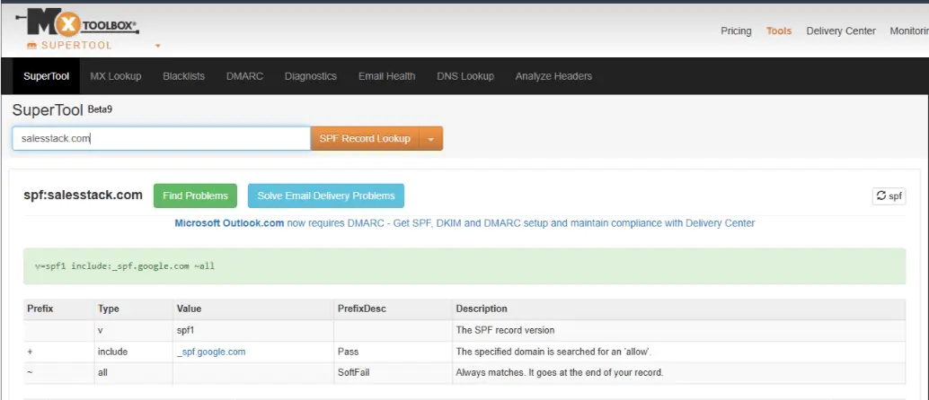Run the SPF Record Lookup
The height and width of the screenshot is (400, 929).
[x=365, y=138]
